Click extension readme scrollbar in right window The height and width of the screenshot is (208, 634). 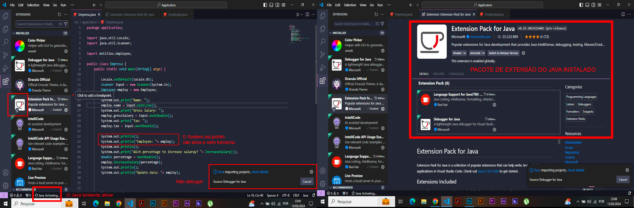click(559, 142)
